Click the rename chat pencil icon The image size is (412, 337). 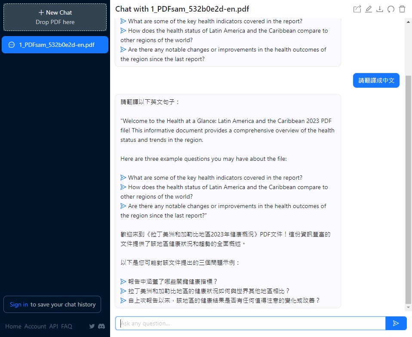click(369, 9)
